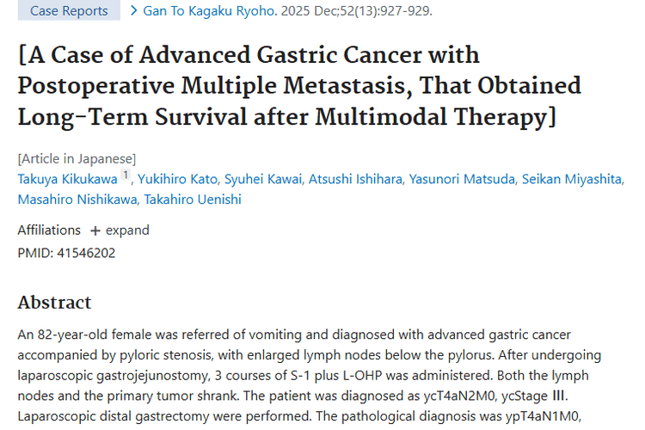Viewport: 645px width, 430px height.
Task: Click the article title heading
Action: [x=299, y=85]
